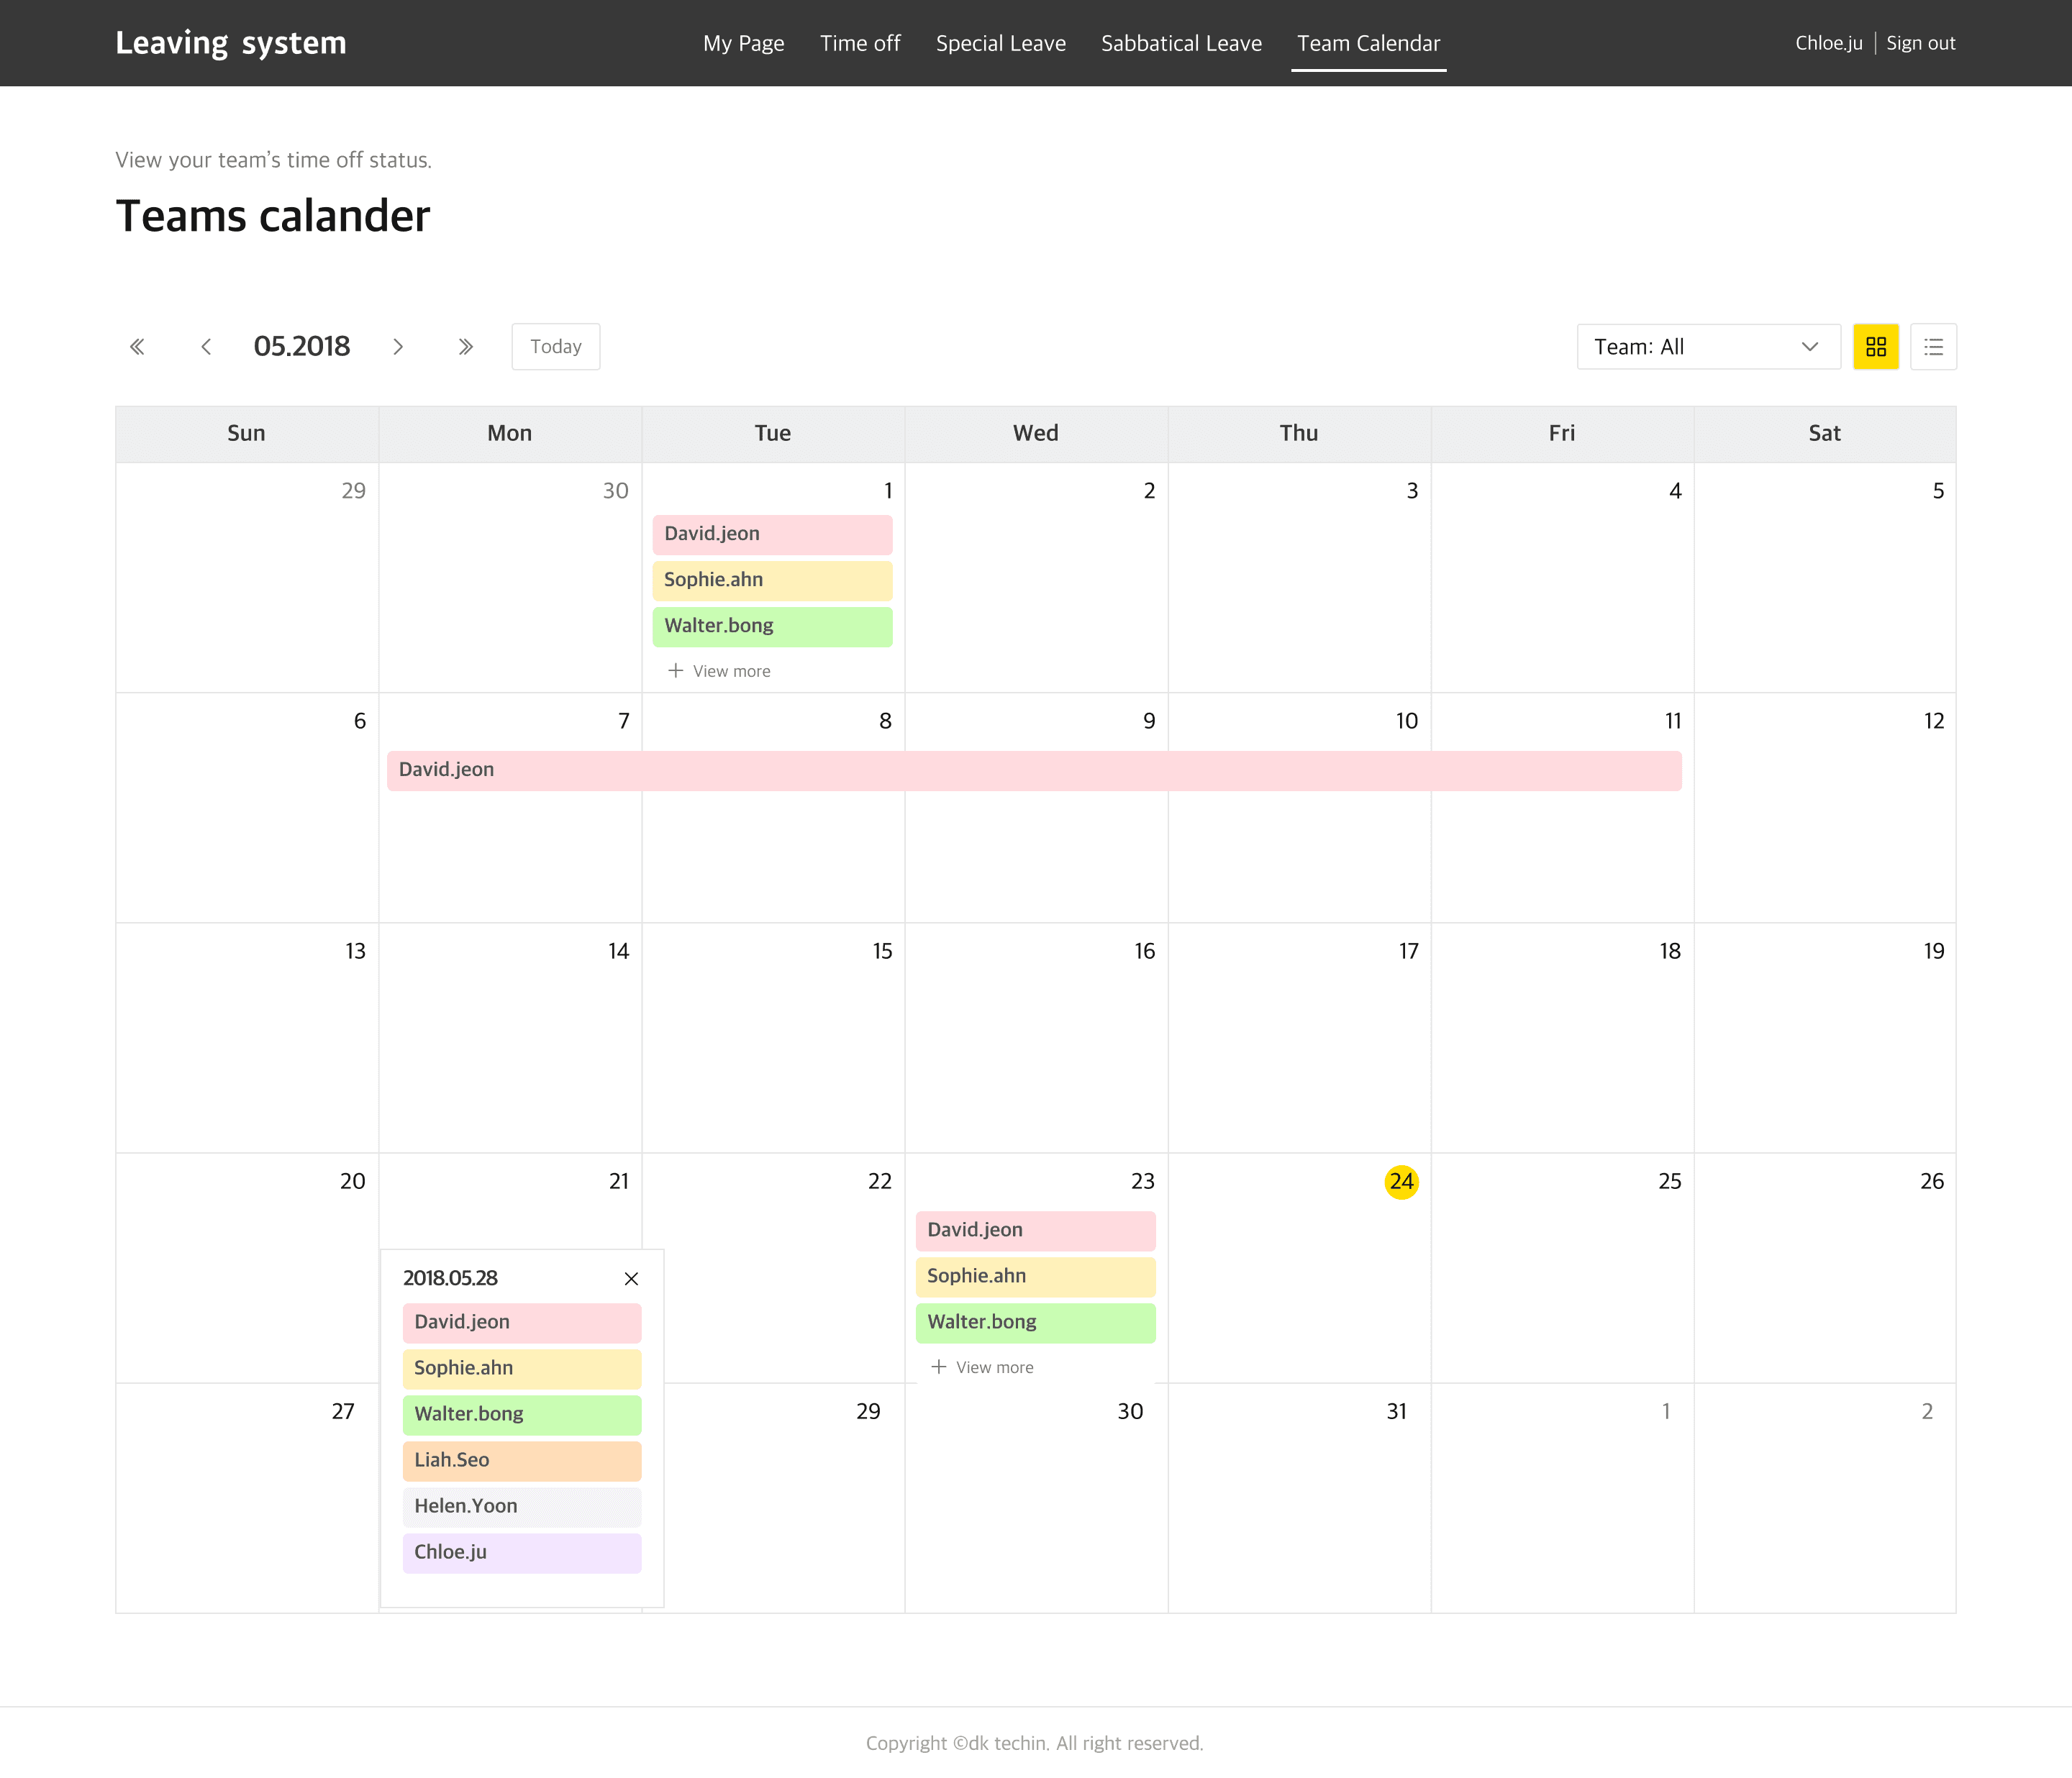This screenshot has width=2072, height=1778.
Task: Click Liah.Seo orange entry in popup
Action: coord(521,1460)
